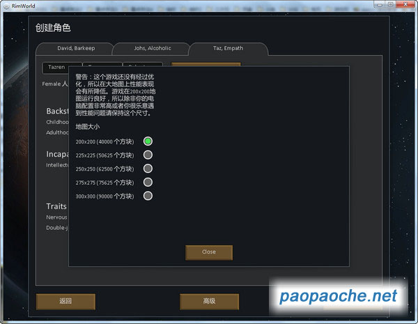
Task: Pick the 250x250 map size radio
Action: [148, 169]
